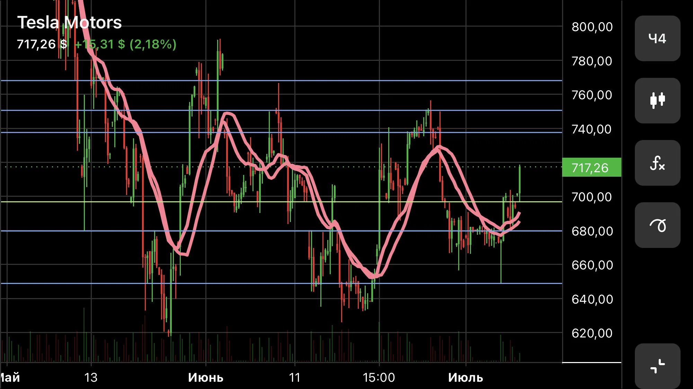Viewport: 693px width, 389px height.
Task: Tap the 700,00 price axis label
Action: pyautogui.click(x=592, y=197)
